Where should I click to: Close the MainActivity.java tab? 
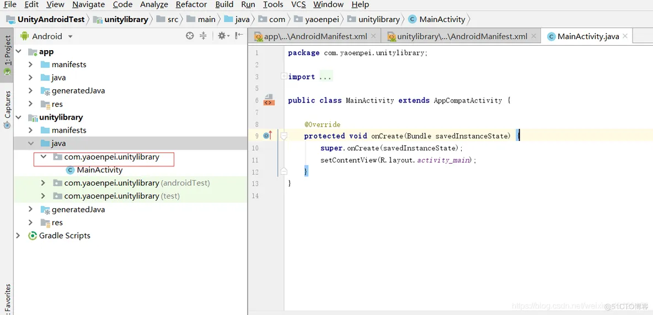coord(625,36)
